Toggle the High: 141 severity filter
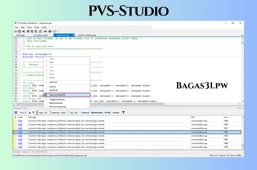The image size is (257, 170). pos(42,113)
